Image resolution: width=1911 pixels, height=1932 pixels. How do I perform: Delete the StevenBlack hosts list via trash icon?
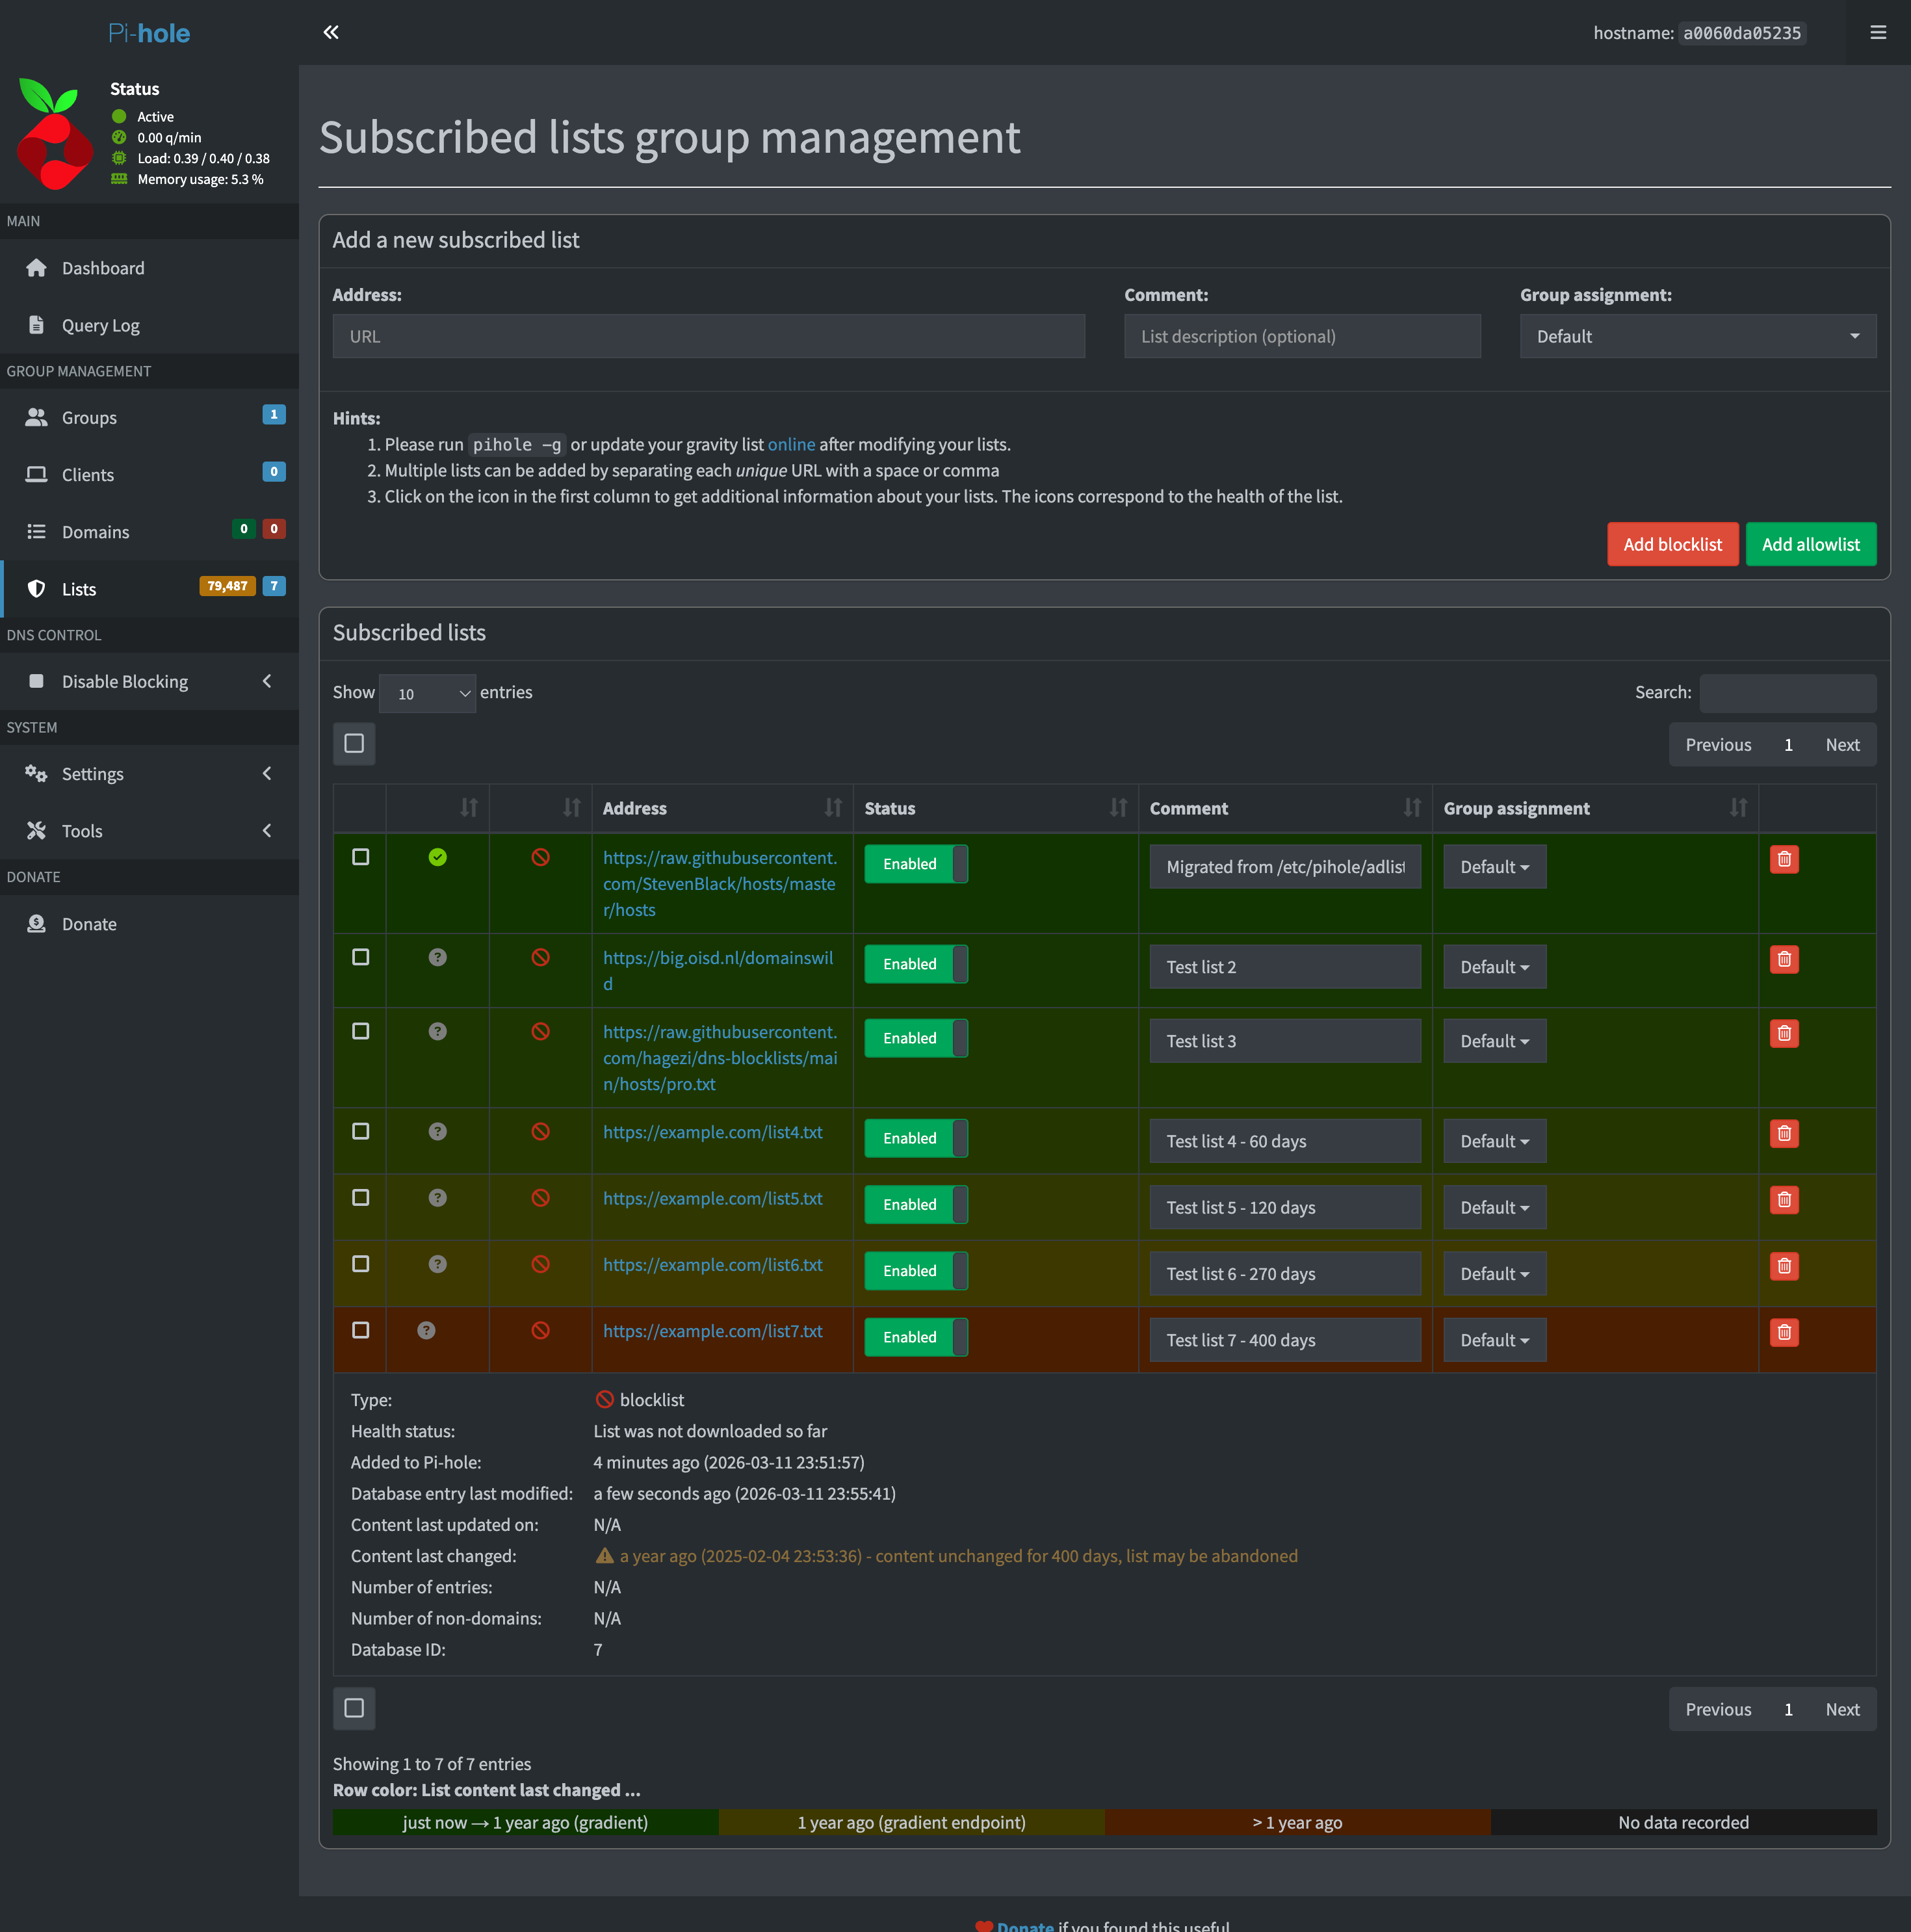1783,859
